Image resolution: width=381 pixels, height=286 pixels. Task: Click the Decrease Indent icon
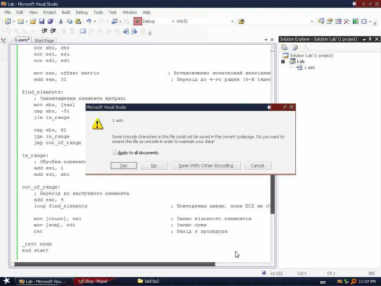45,31
